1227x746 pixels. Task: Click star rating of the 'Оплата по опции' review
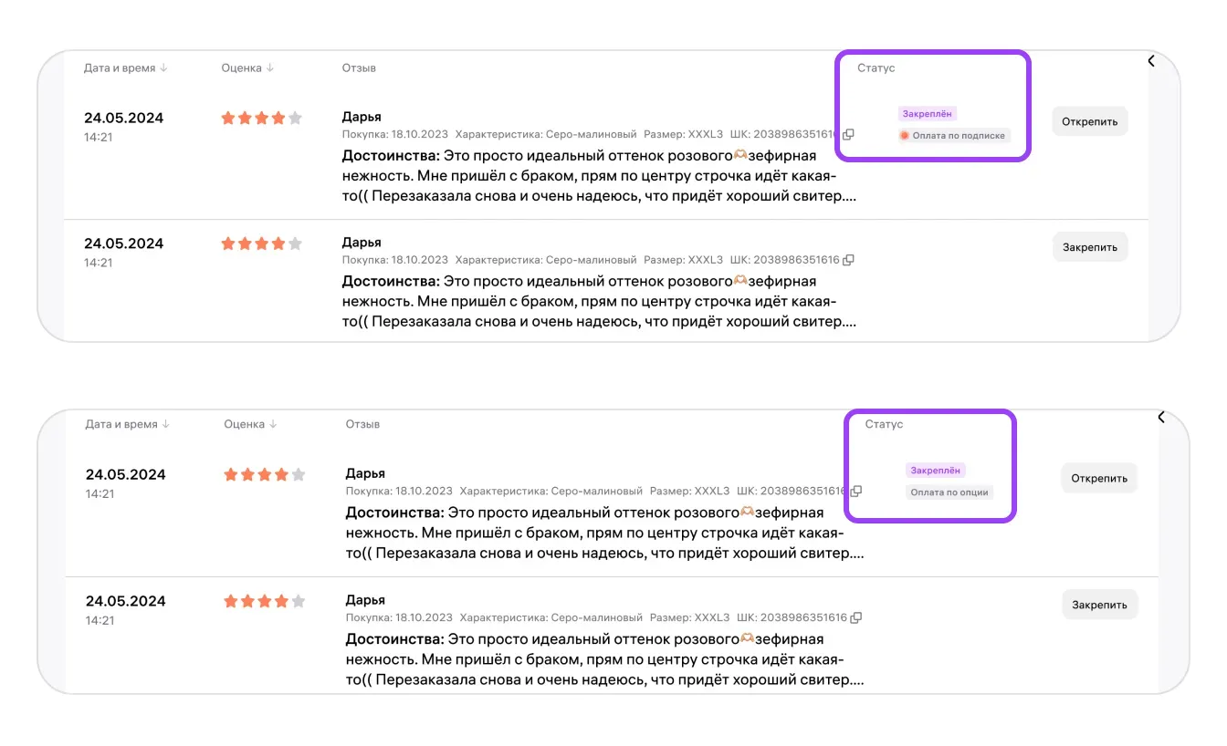click(x=264, y=474)
